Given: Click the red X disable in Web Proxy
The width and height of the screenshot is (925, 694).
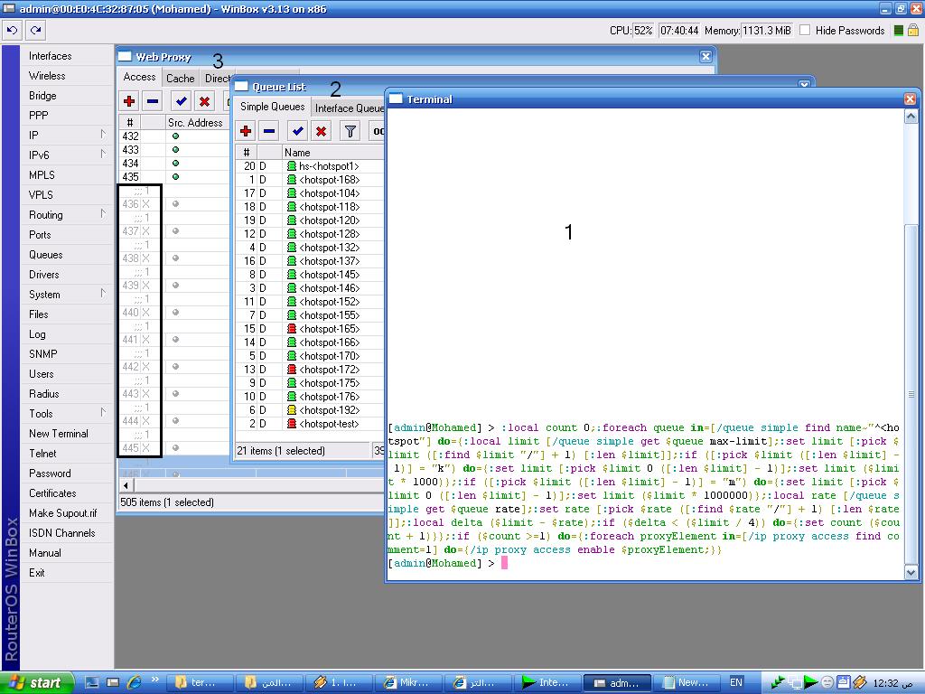Looking at the screenshot, I should click(204, 101).
